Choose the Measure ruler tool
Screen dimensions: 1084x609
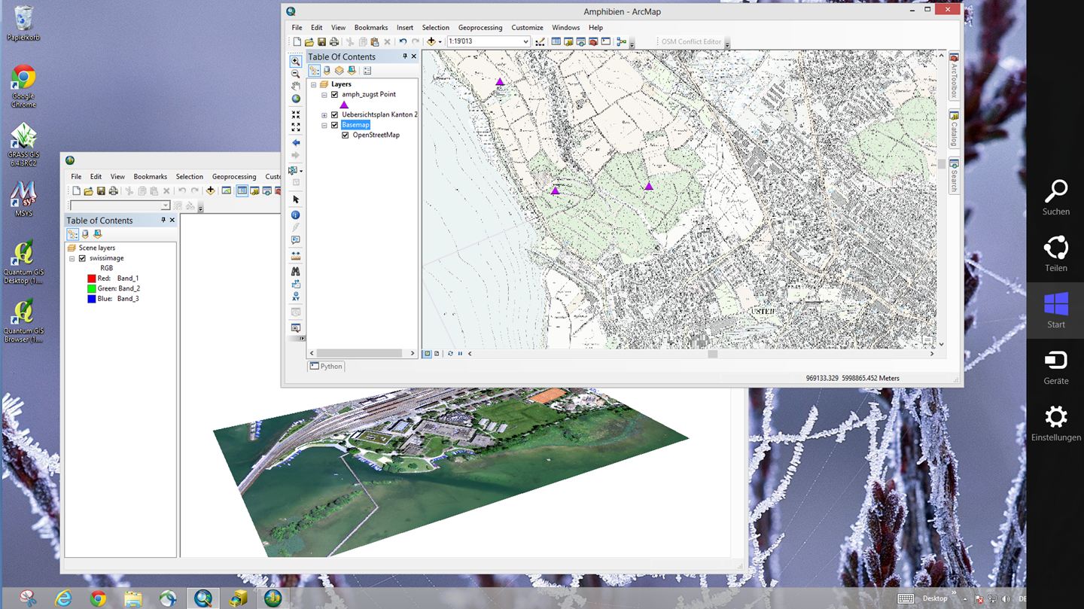[x=296, y=256]
